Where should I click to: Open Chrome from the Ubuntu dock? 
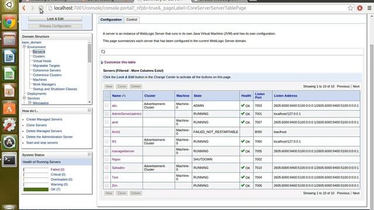(x=9, y=23)
